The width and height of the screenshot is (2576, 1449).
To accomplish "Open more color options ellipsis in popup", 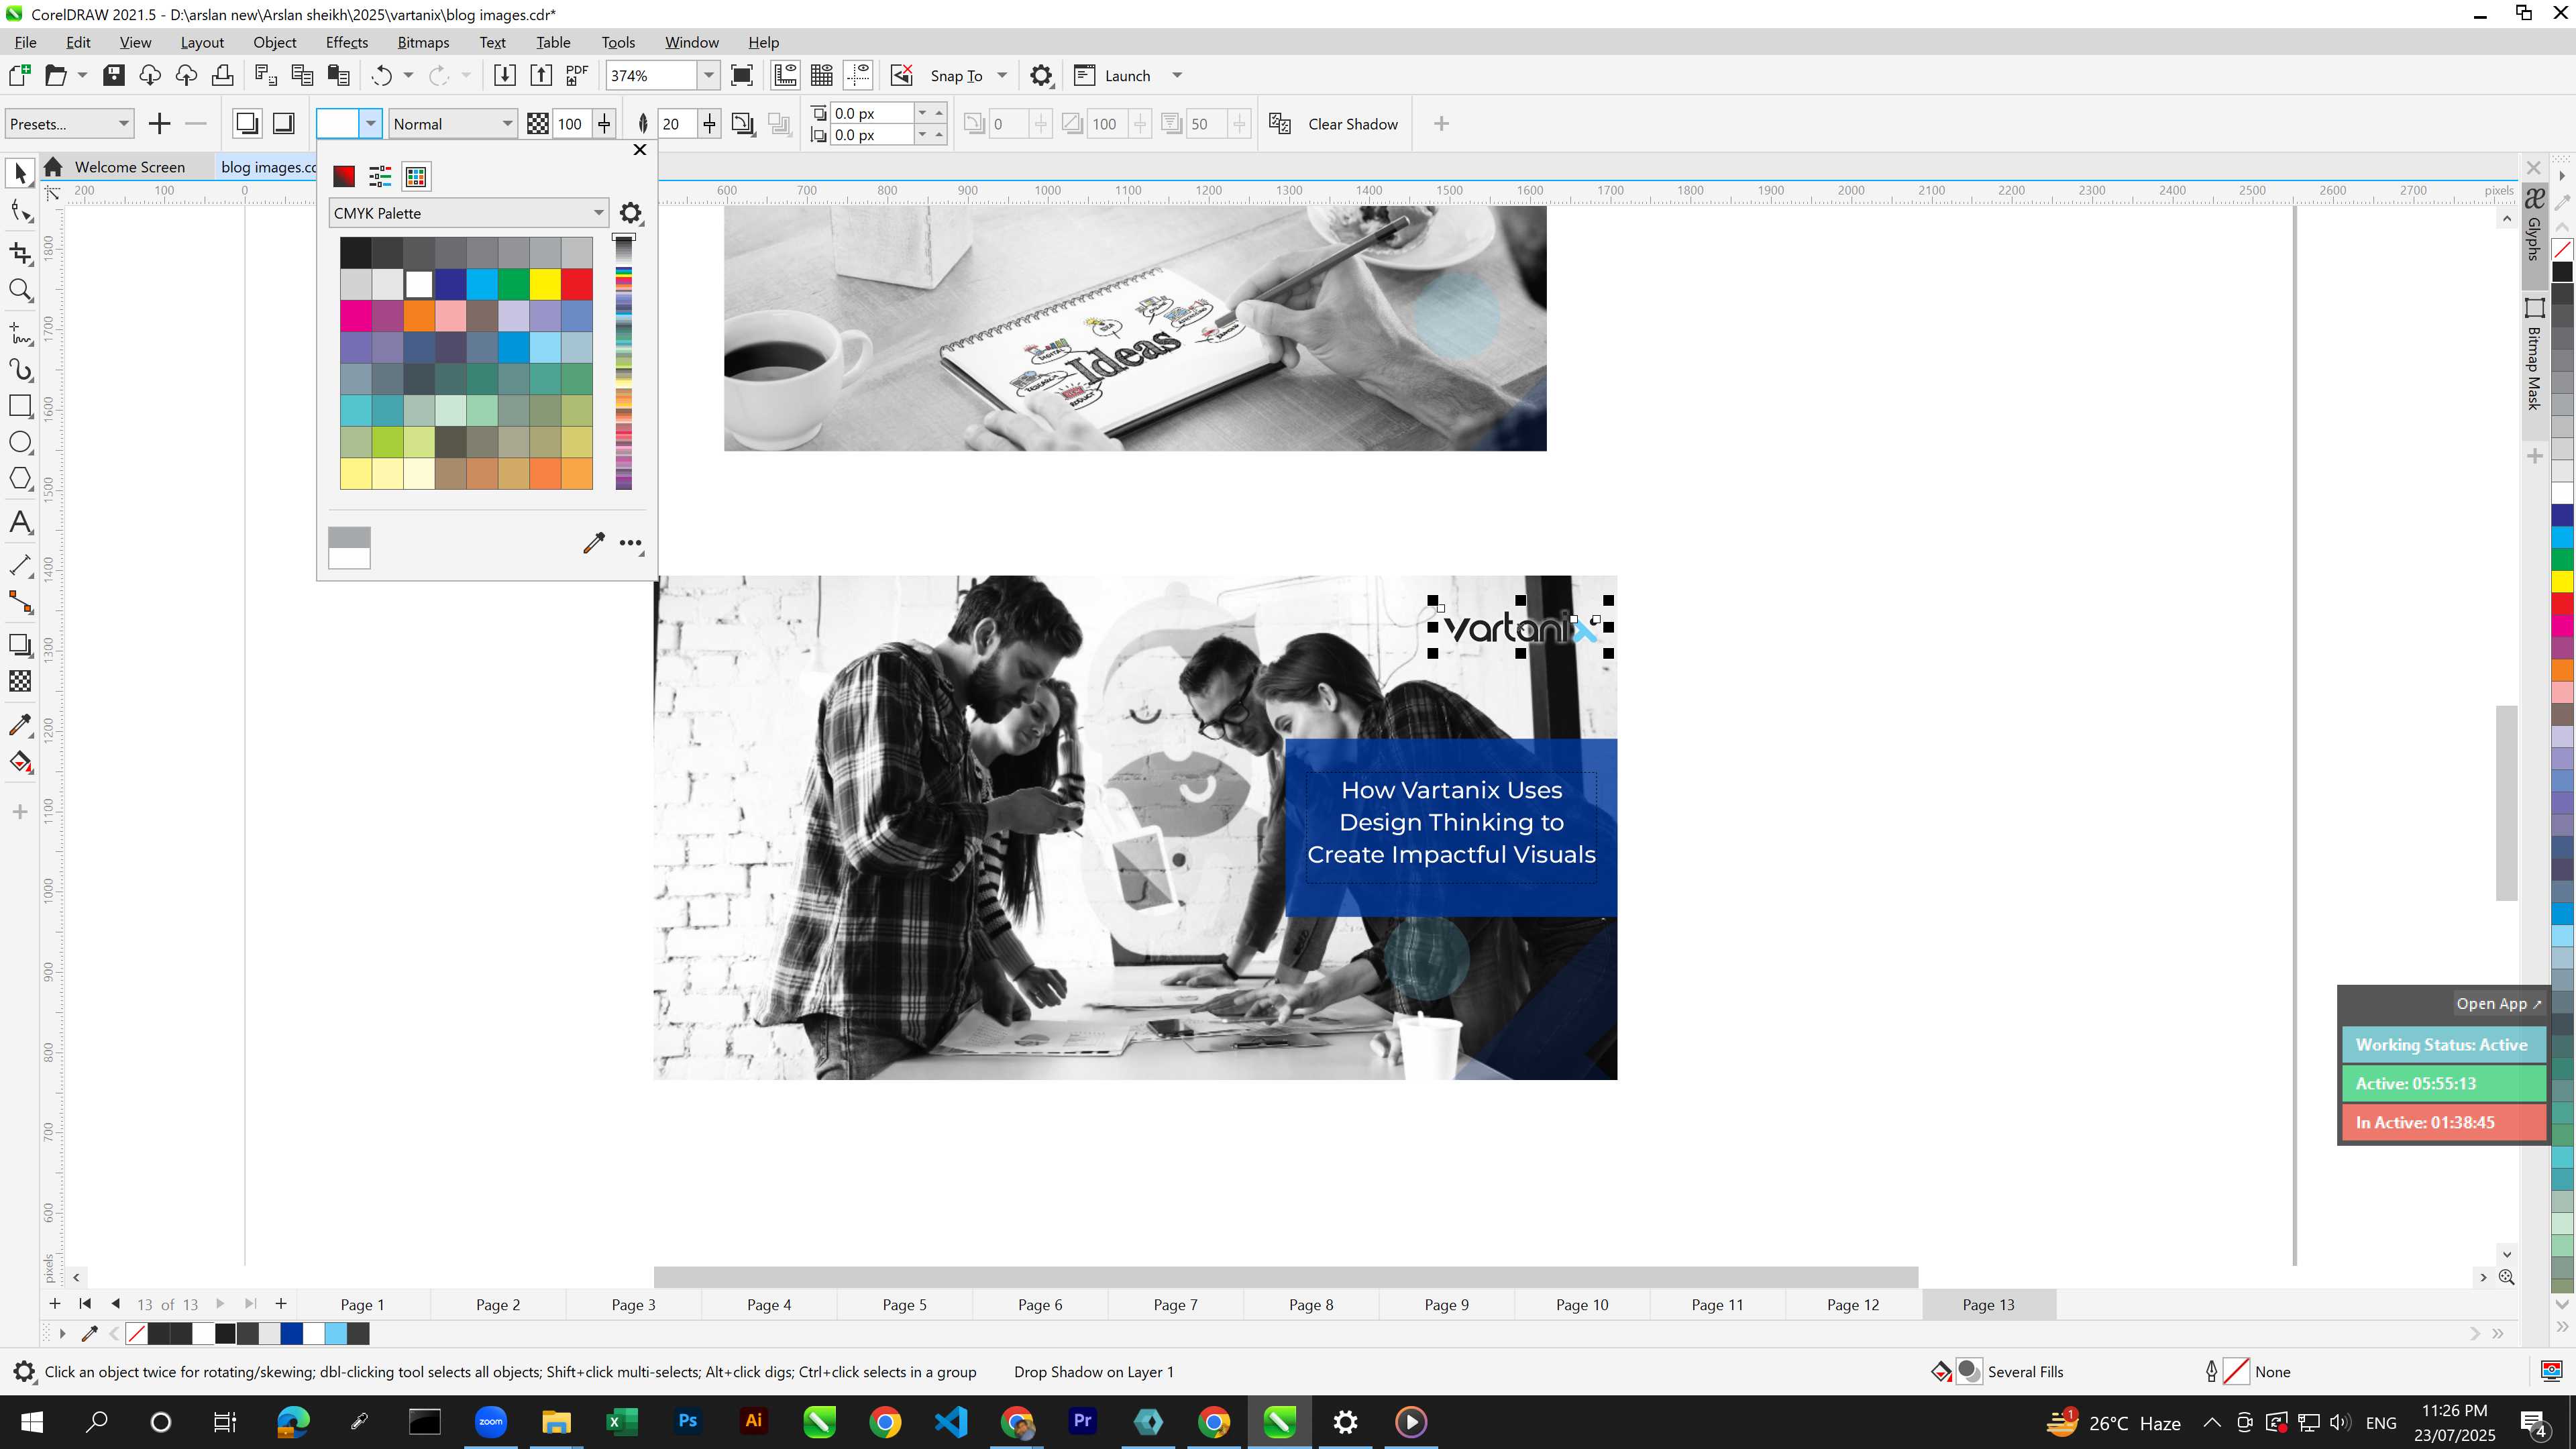I will coord(630,543).
